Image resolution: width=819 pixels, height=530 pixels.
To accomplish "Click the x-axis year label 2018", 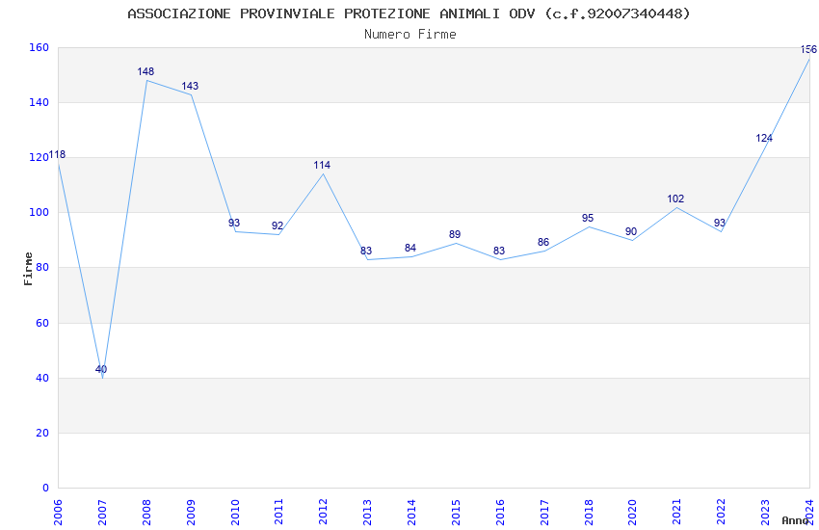I will [x=588, y=512].
